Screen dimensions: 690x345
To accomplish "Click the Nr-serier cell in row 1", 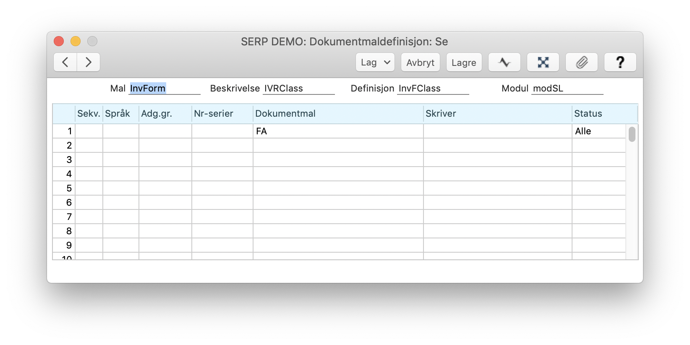I will coord(222,131).
